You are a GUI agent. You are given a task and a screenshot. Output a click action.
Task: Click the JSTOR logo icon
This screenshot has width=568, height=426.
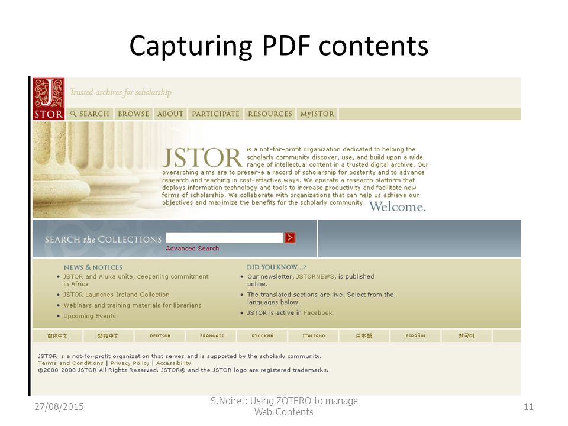click(x=49, y=98)
